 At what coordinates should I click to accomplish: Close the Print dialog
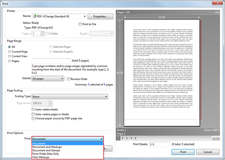click(217, 3)
